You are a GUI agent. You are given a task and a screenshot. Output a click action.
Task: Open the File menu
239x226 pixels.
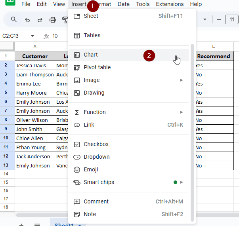26,4
